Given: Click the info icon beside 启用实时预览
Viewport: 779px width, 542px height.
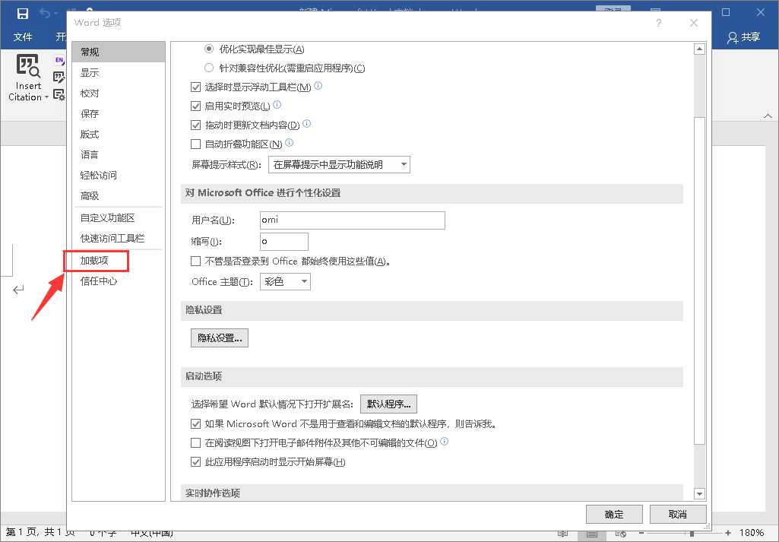Looking at the screenshot, I should tap(277, 104).
